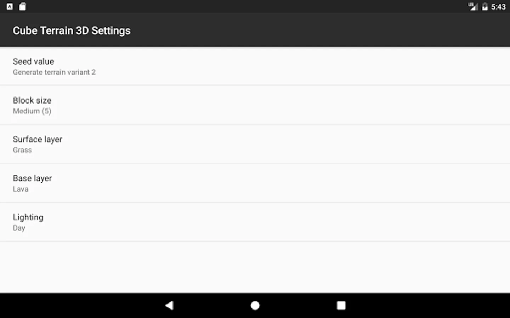Open recent apps with square button
The width and height of the screenshot is (510, 318).
[x=341, y=305]
